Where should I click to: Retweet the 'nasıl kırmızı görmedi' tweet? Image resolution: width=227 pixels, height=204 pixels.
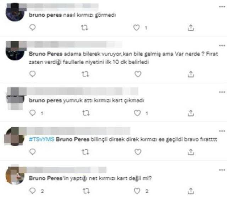click(x=84, y=28)
